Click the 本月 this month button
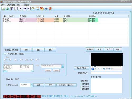Viewport: 132px width, 99px height. pyautogui.click(x=109, y=49)
